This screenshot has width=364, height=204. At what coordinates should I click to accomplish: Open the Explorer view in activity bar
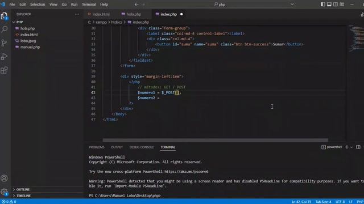coord(4,16)
